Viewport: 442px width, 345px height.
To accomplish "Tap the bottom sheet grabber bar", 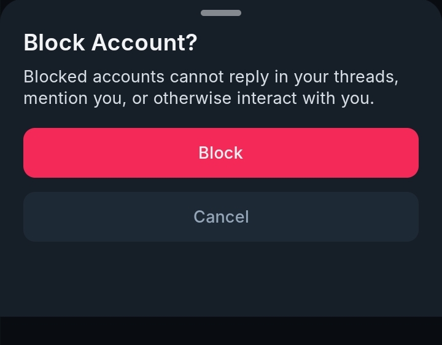I will point(221,13).
